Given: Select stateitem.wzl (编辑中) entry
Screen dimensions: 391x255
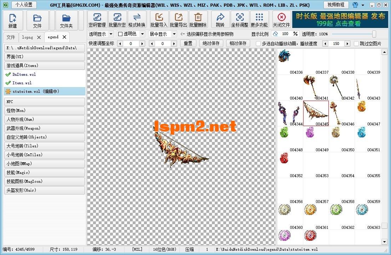Looking at the screenshot, I should coord(45,91).
